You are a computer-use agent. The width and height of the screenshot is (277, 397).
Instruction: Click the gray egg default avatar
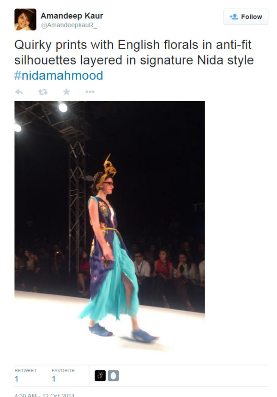point(113,376)
